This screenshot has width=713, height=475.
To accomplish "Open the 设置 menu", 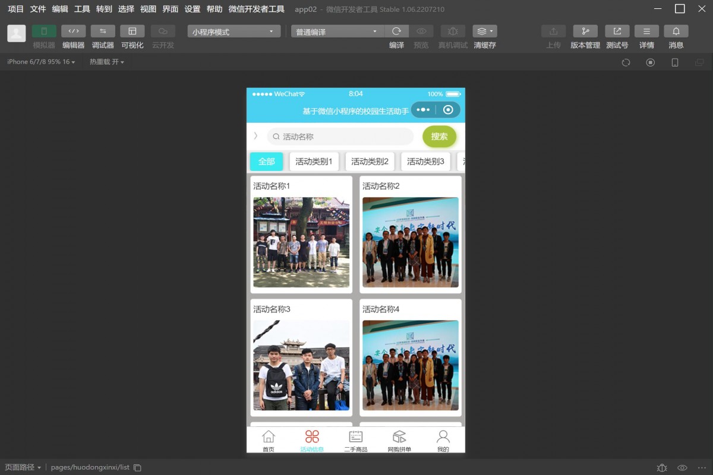I will pos(193,9).
